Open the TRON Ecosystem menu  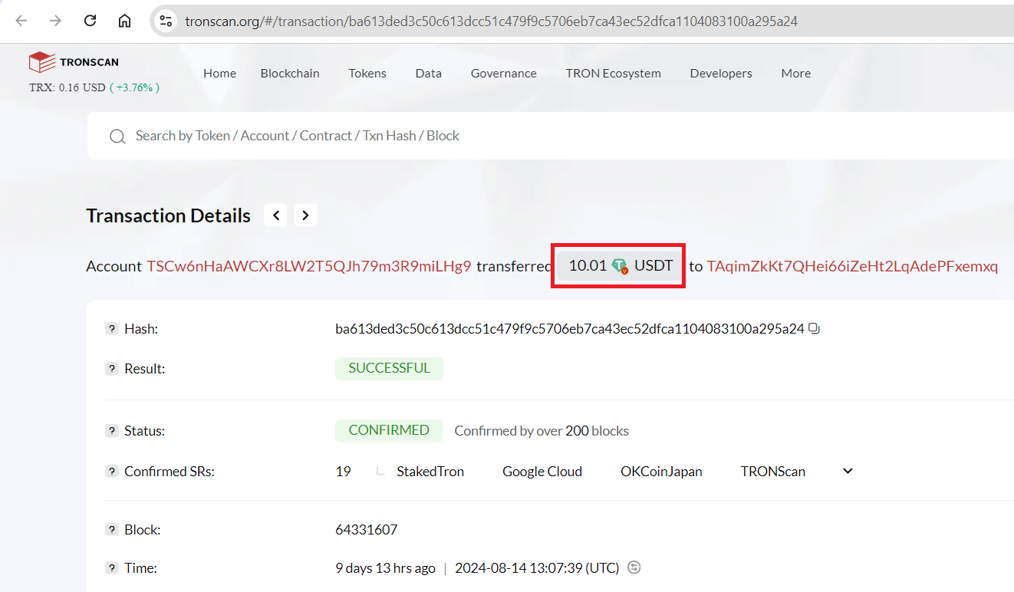click(614, 74)
